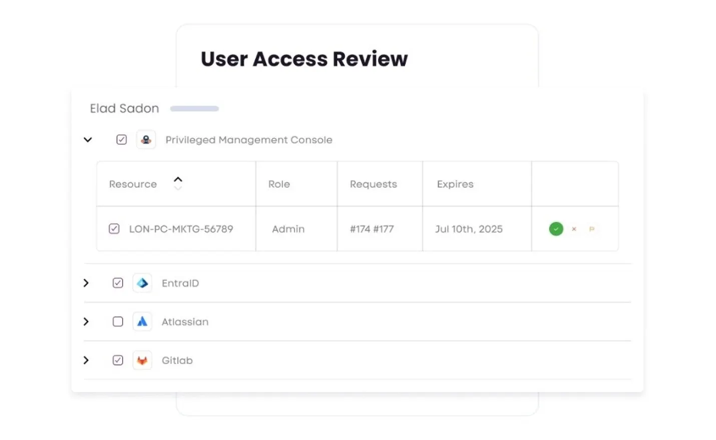The width and height of the screenshot is (716, 440).
Task: Check the Atlassian checkbox
Action: point(118,321)
